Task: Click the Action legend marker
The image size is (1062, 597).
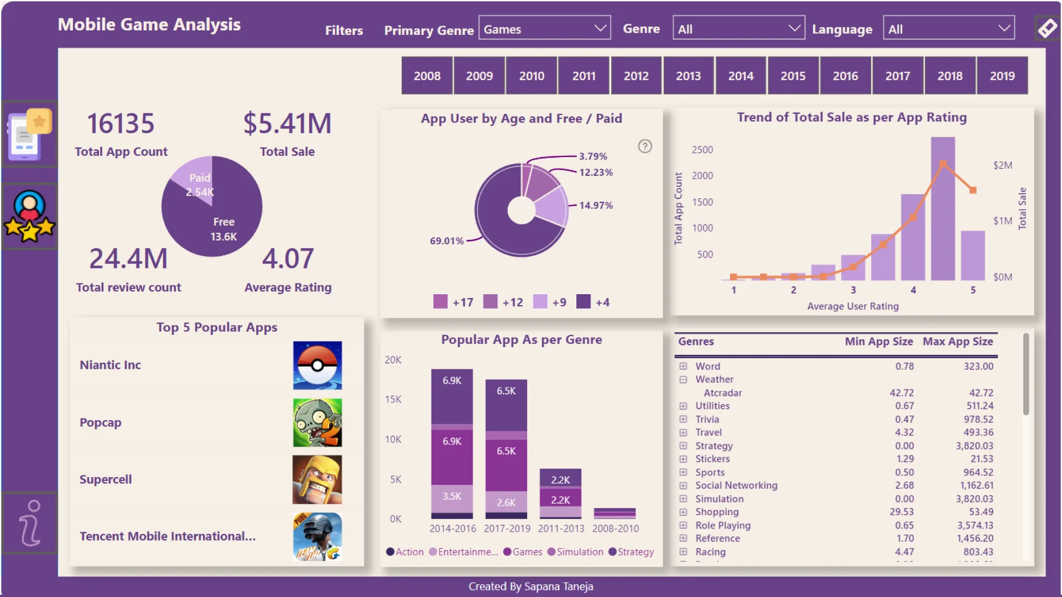Action: click(x=390, y=552)
